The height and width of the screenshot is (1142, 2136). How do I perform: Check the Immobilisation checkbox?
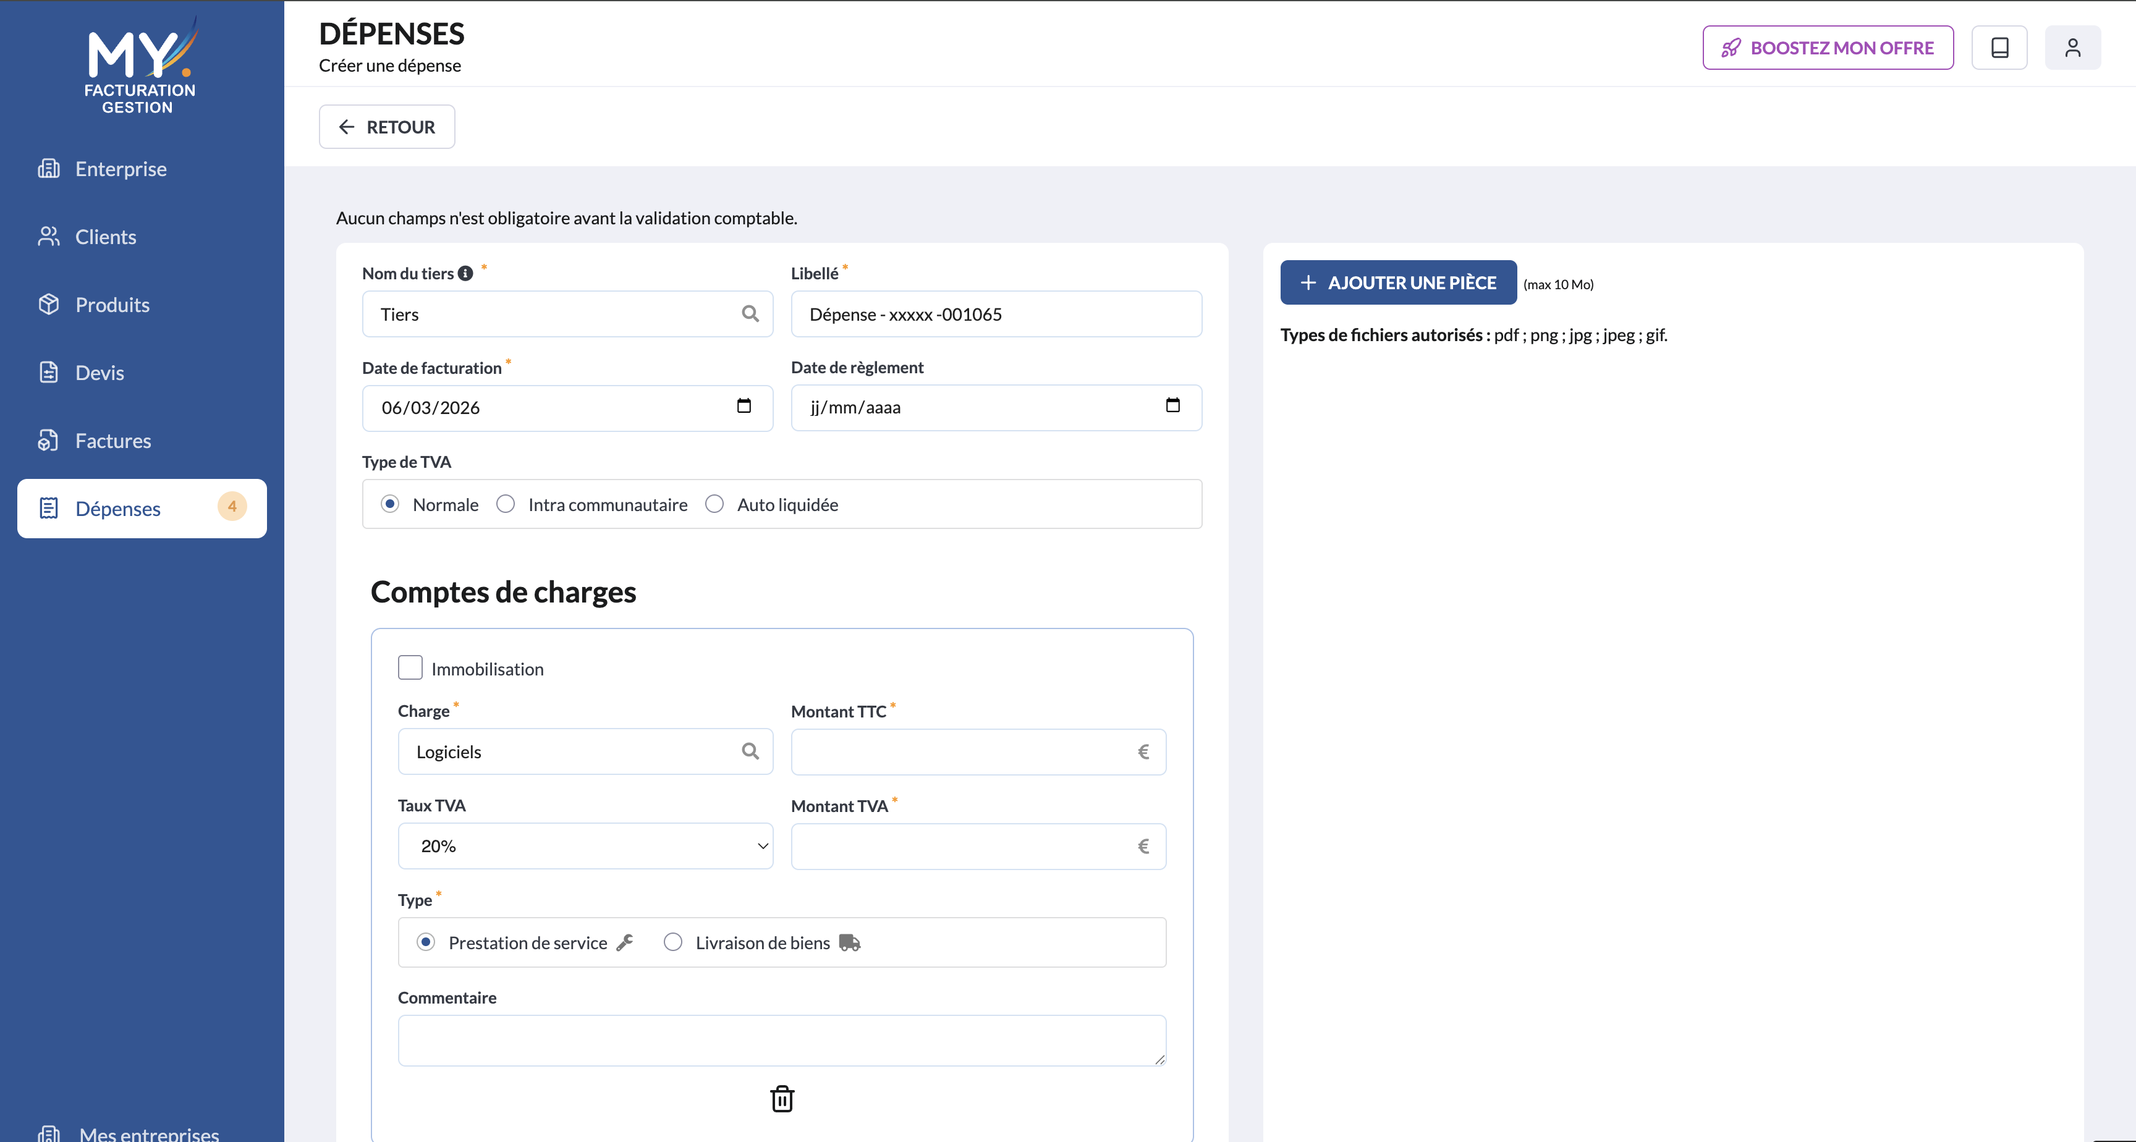pyautogui.click(x=410, y=667)
